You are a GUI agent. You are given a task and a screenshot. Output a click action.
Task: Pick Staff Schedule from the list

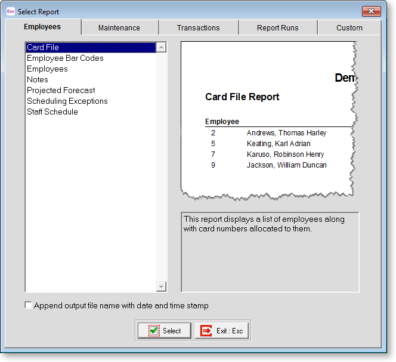point(52,112)
